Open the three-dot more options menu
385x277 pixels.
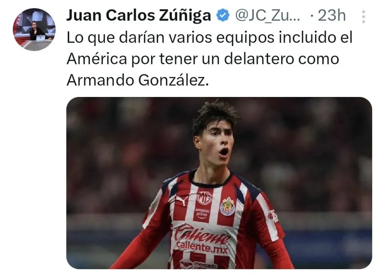[x=364, y=17]
